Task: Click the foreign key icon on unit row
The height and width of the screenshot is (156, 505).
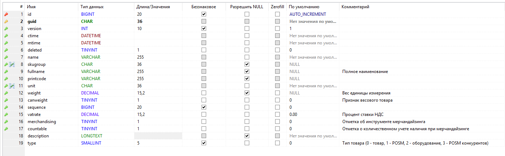Action: tap(11, 86)
